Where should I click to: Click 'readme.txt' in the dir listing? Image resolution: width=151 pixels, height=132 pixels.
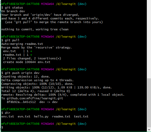click(x=61, y=116)
